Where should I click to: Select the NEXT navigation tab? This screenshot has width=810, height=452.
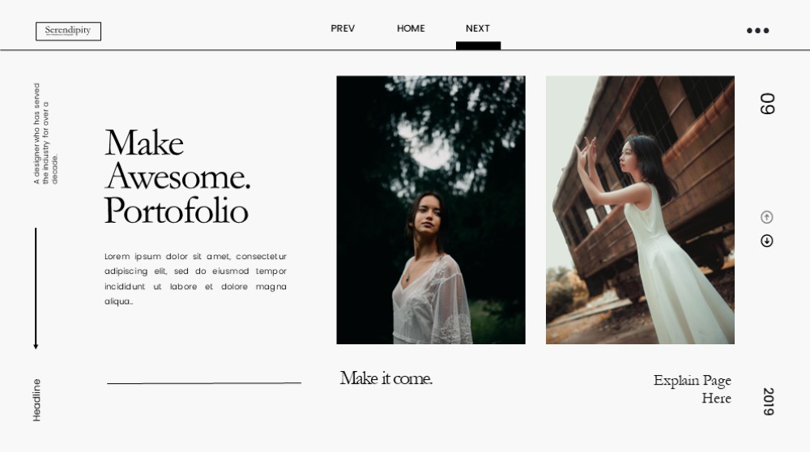[x=477, y=28]
